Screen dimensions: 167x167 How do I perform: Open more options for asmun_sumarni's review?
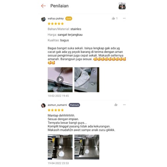(x=124, y=105)
